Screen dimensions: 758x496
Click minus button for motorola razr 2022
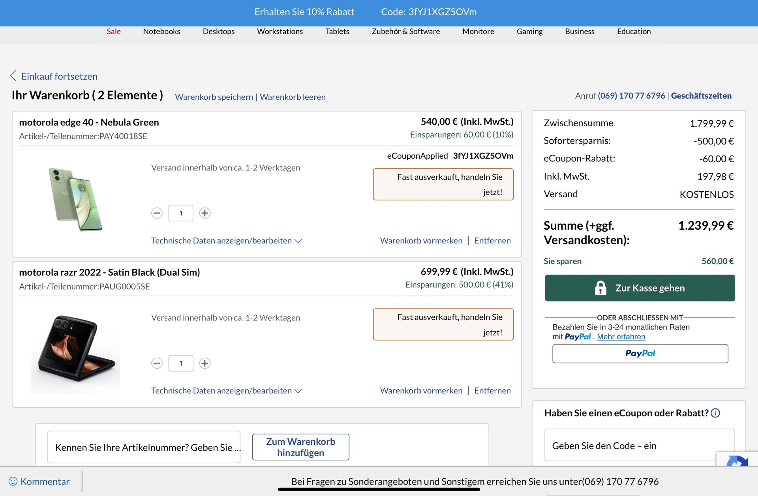click(x=157, y=363)
